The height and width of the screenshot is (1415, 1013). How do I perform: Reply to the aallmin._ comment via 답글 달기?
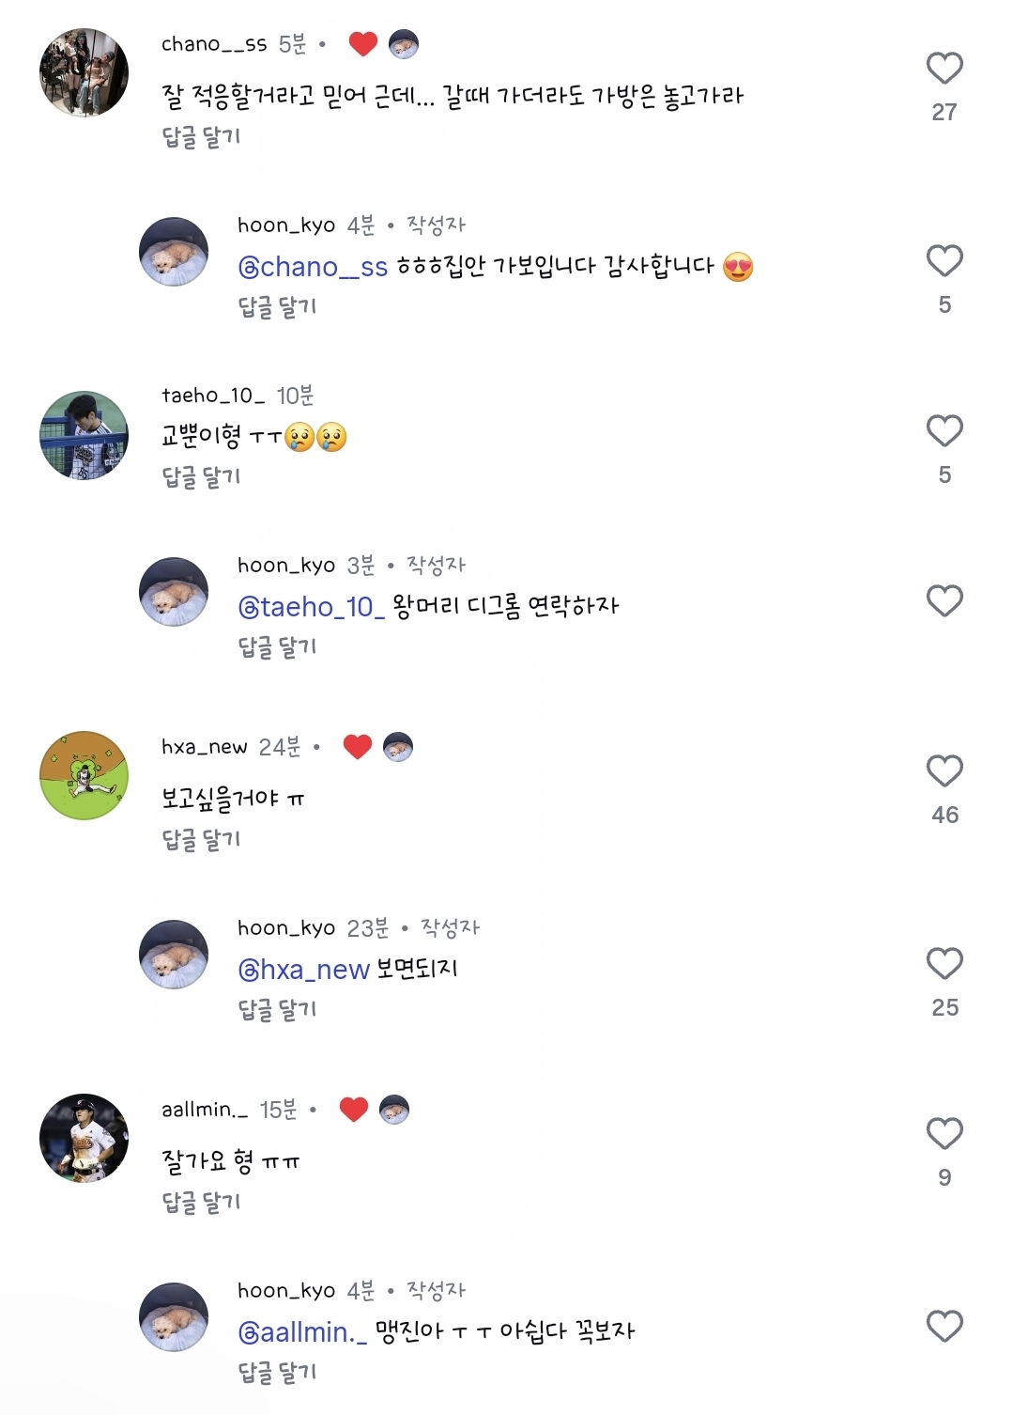click(201, 1203)
